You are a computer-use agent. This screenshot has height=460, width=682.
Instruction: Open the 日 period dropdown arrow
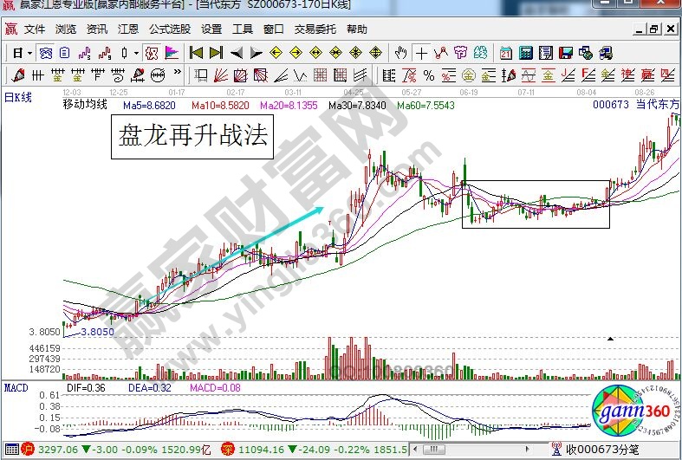(x=29, y=52)
